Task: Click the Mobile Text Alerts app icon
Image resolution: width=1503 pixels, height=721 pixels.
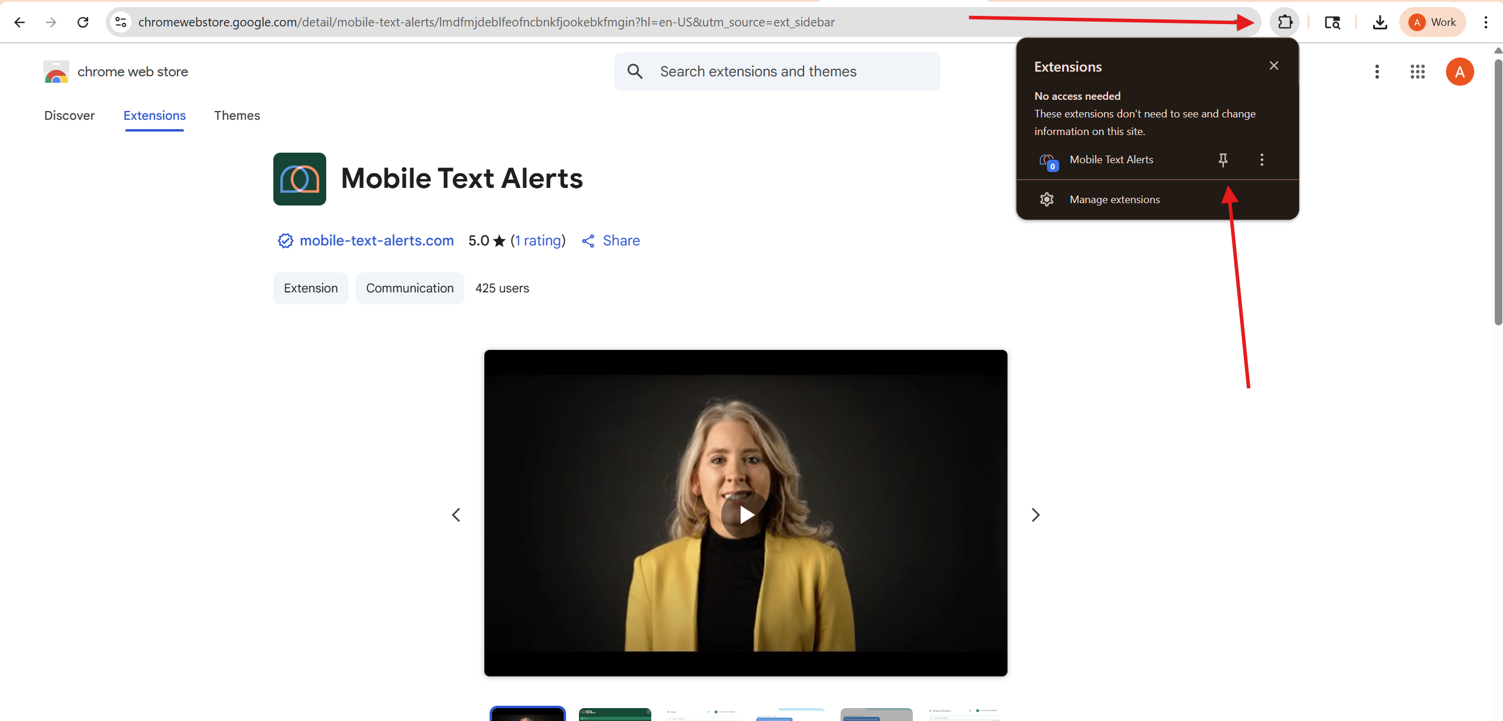Action: [x=300, y=179]
